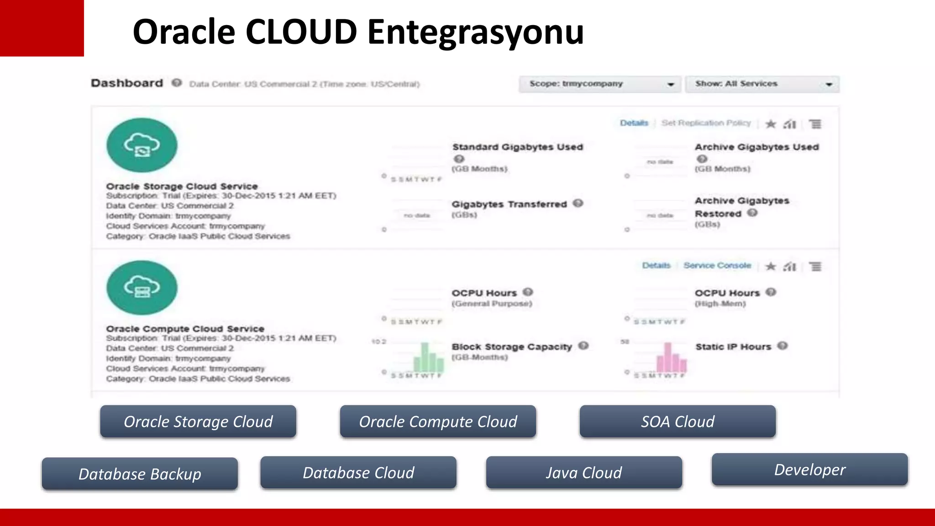Open metrics chart icon for Storage Cloud Service
Screen dimensions: 935x526
pos(790,124)
